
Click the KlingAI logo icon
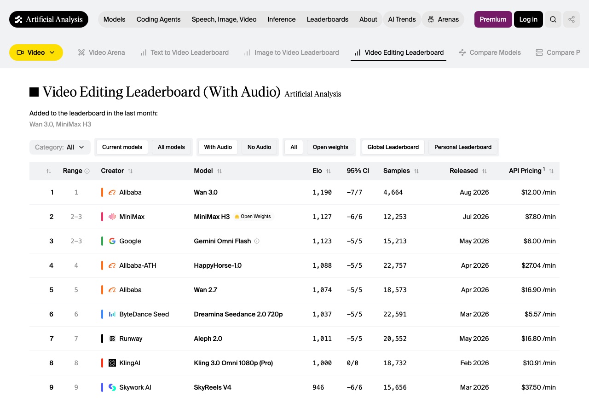(x=112, y=363)
